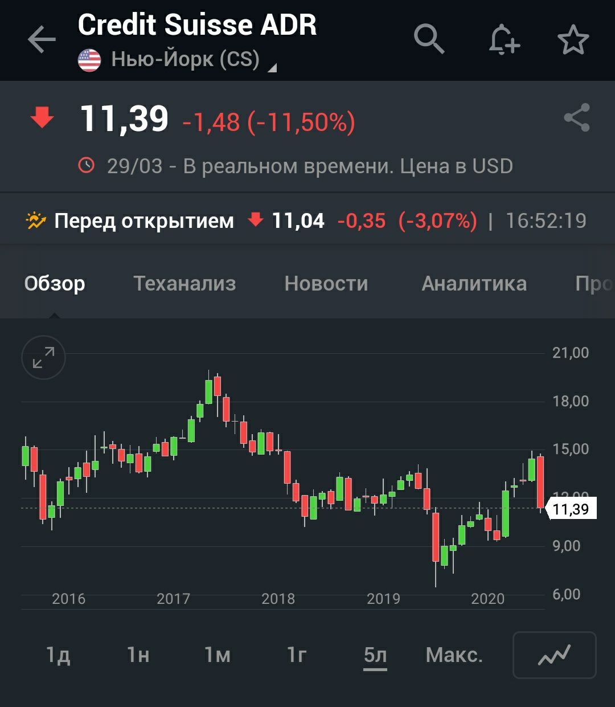Go to the Аналитика tab

[x=474, y=283]
